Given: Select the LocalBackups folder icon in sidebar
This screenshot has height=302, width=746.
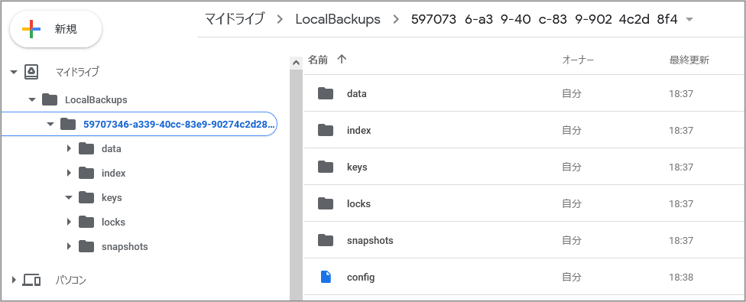Looking at the screenshot, I should 50,100.
